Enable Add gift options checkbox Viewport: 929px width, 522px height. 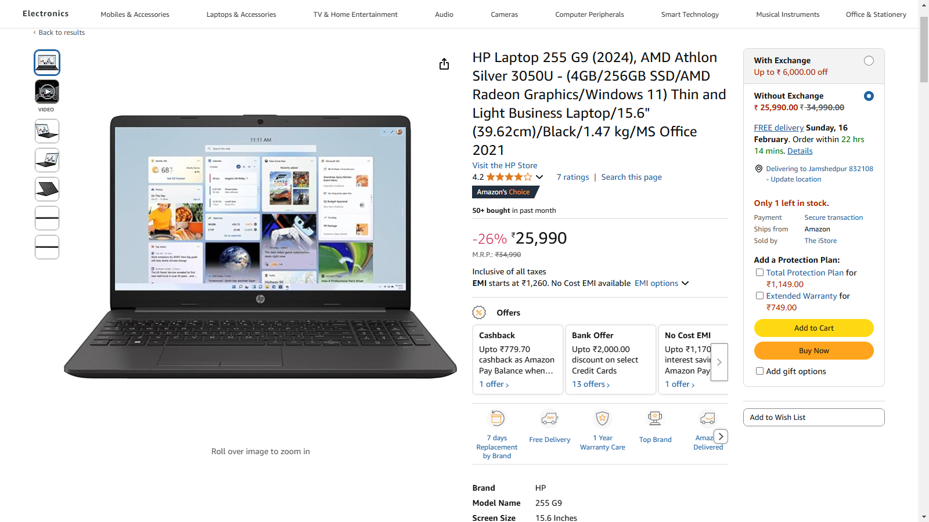click(759, 371)
